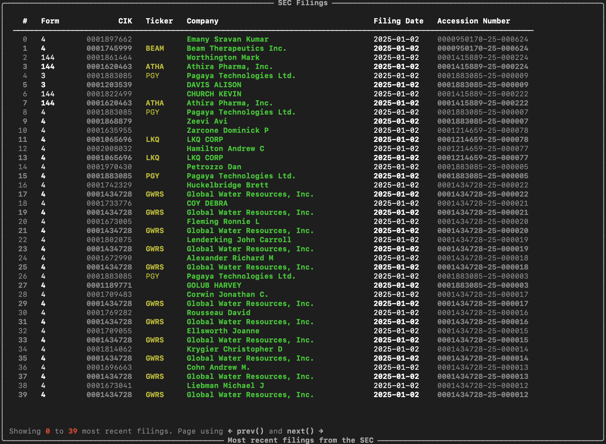Click CIK 0001868879

pos(109,121)
